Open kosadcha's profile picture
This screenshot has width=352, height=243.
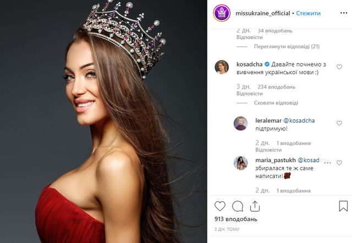(221, 67)
